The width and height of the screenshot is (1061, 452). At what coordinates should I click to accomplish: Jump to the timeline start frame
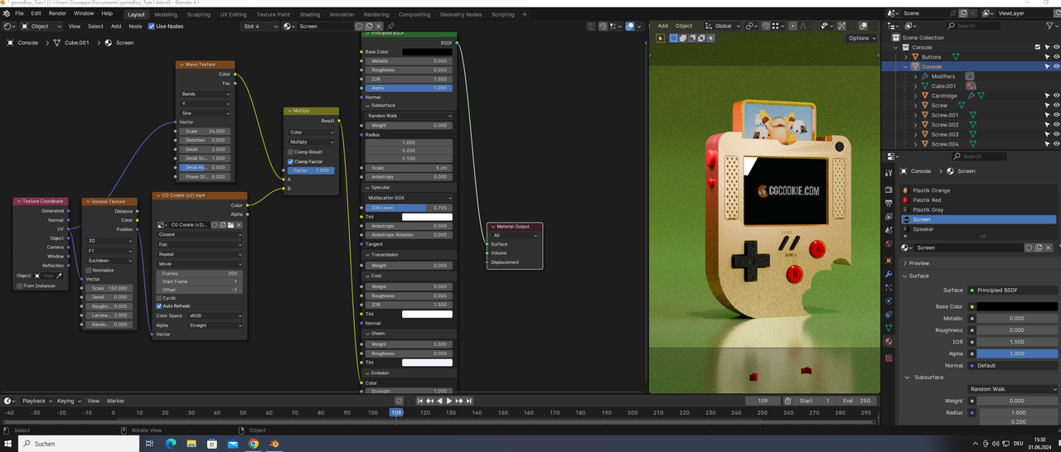click(419, 401)
